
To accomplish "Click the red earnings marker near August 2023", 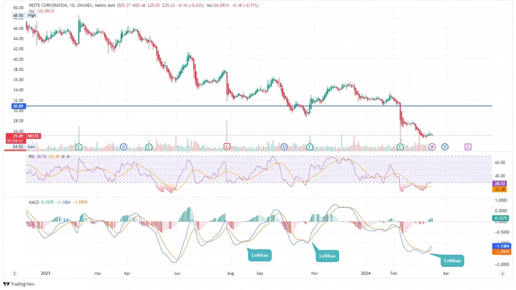I will 227,147.
